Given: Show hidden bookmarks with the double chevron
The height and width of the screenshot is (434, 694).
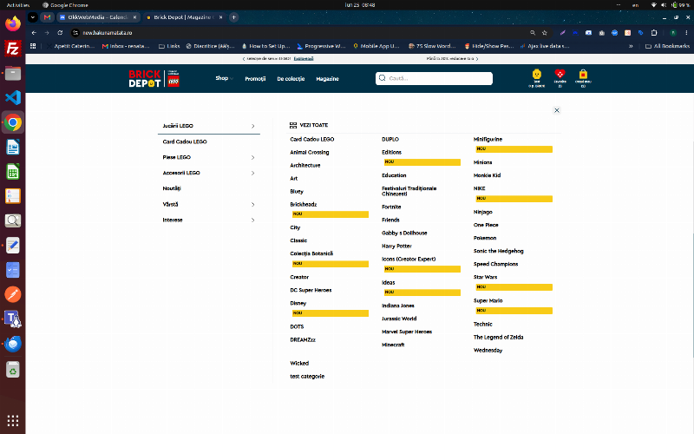Looking at the screenshot, I should 631,46.
